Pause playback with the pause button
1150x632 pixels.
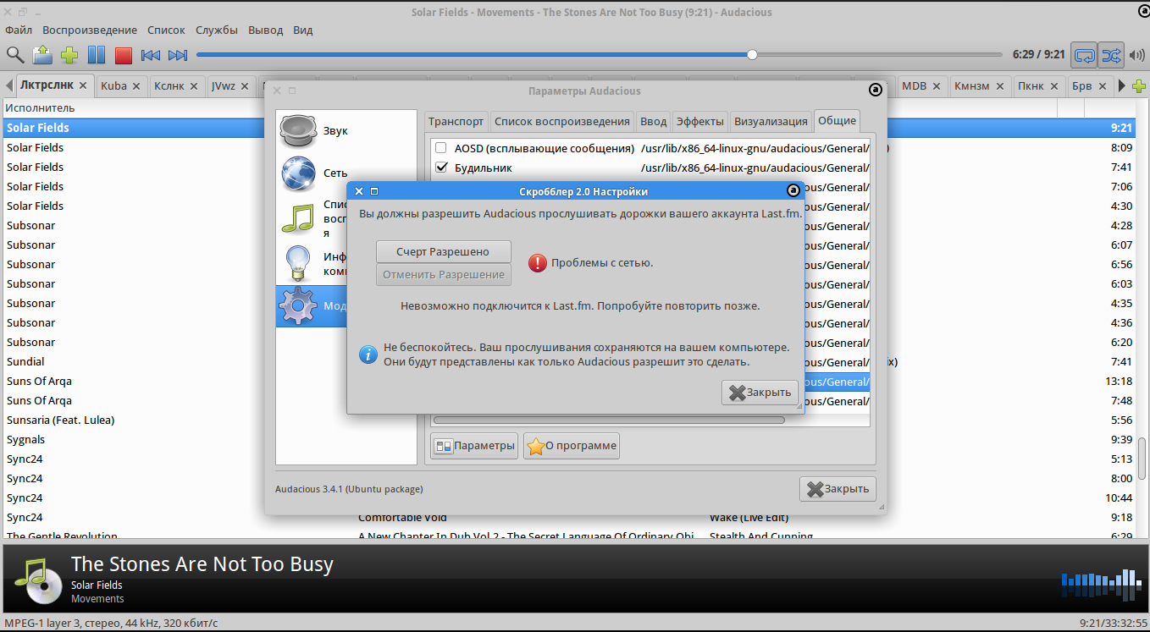(x=97, y=55)
